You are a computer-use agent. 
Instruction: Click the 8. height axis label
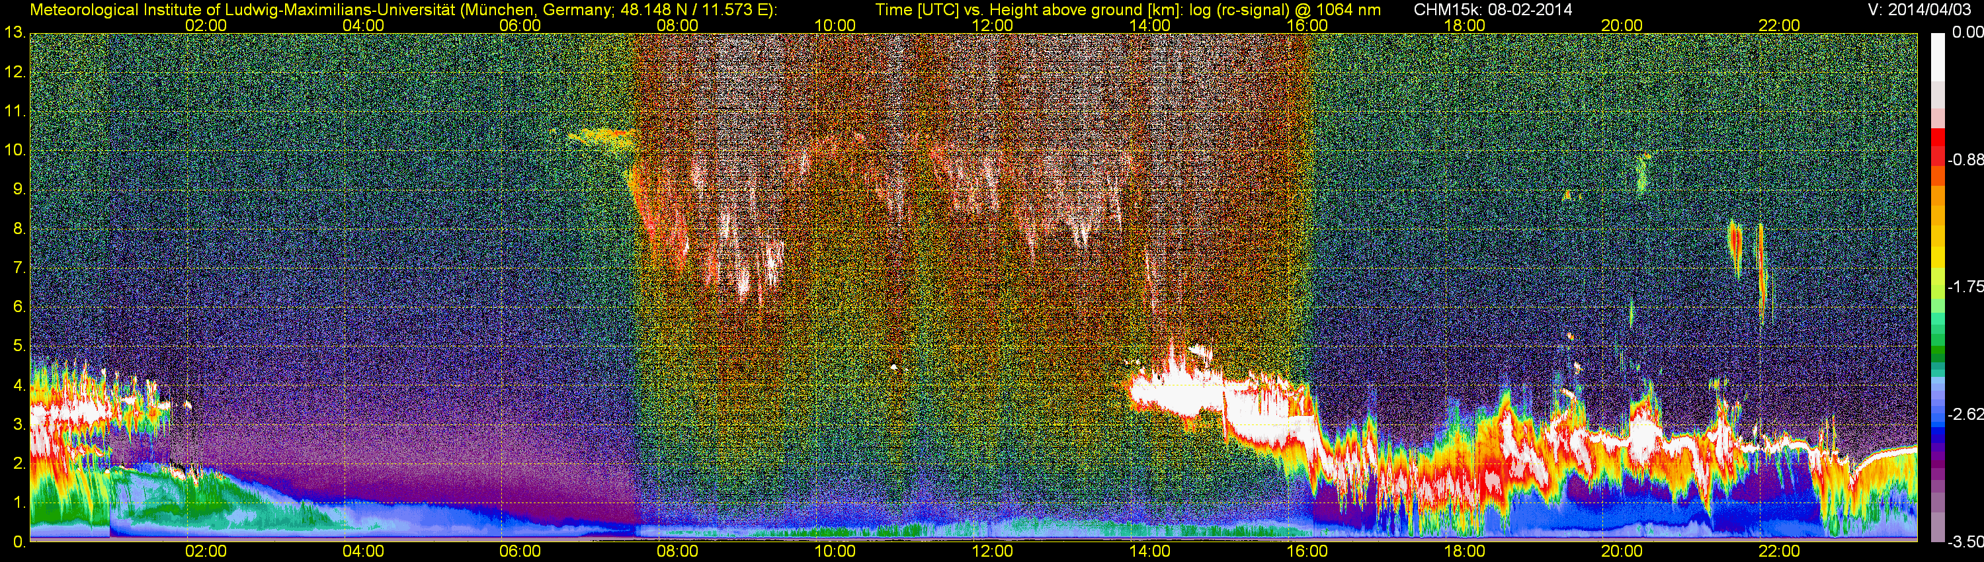[x=19, y=229]
